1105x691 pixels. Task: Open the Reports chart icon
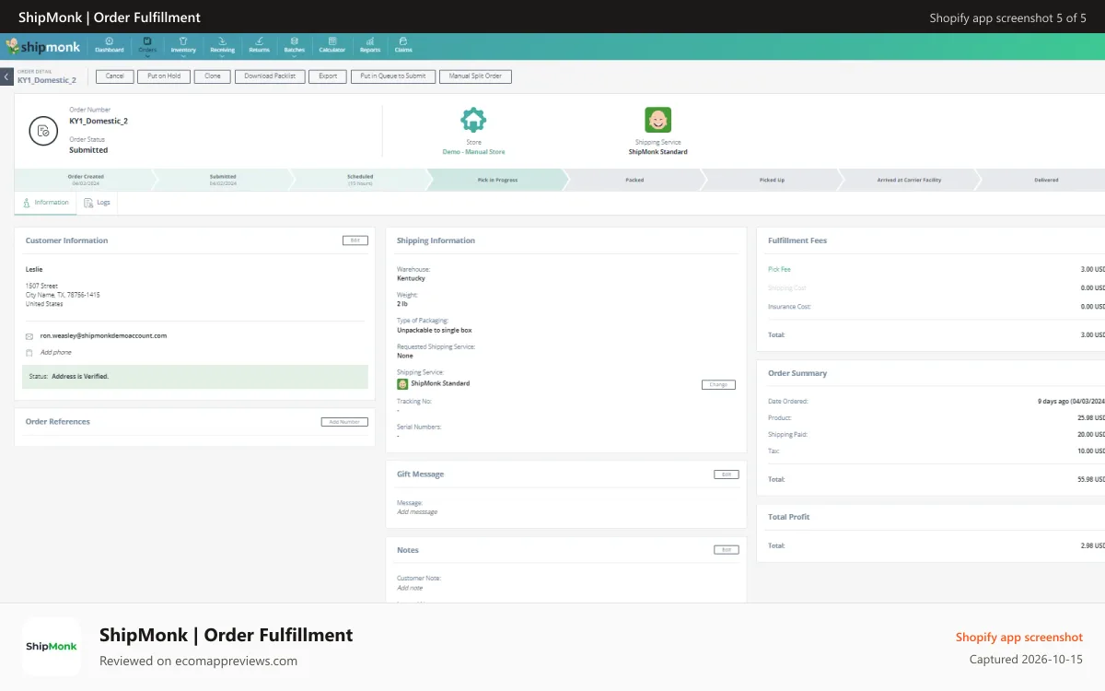[x=369, y=41]
